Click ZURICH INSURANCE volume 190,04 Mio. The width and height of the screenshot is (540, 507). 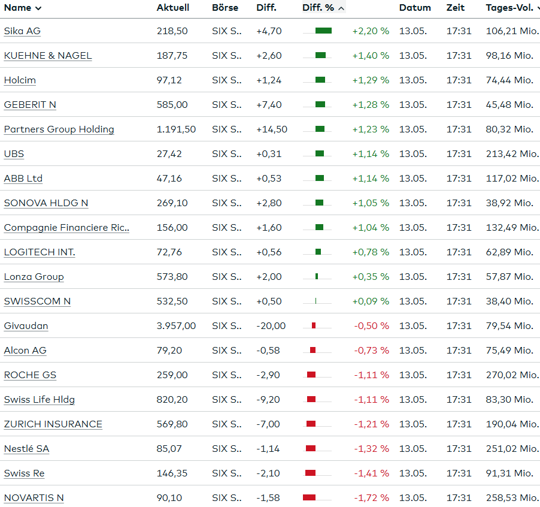tap(512, 424)
